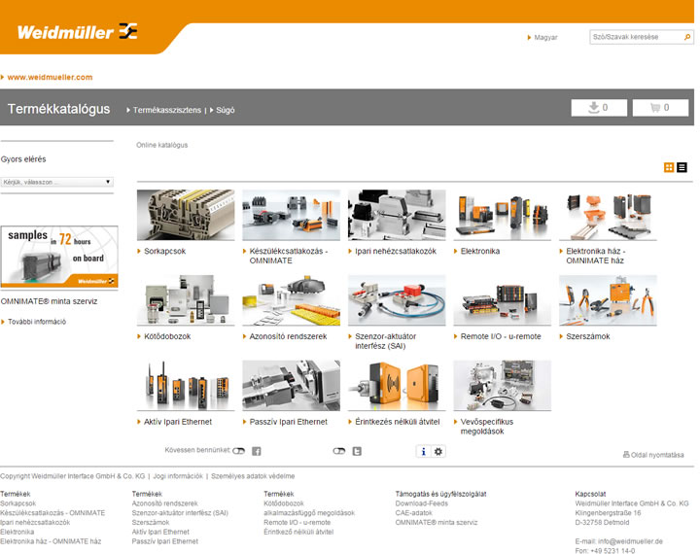Screen dimensions: 700x554
Task: Click footer Érintkező nélküli átvitel link
Action: 298,532
